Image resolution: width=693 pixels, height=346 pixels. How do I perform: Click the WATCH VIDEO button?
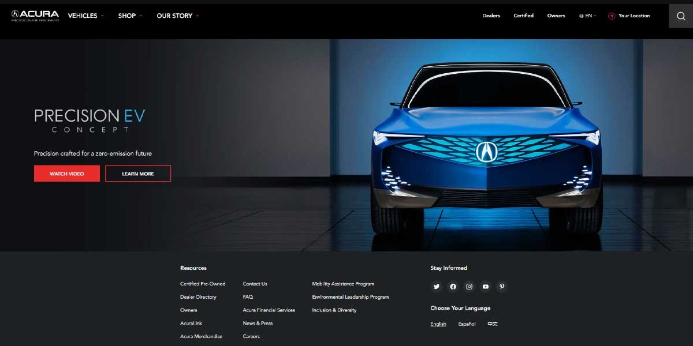point(66,173)
